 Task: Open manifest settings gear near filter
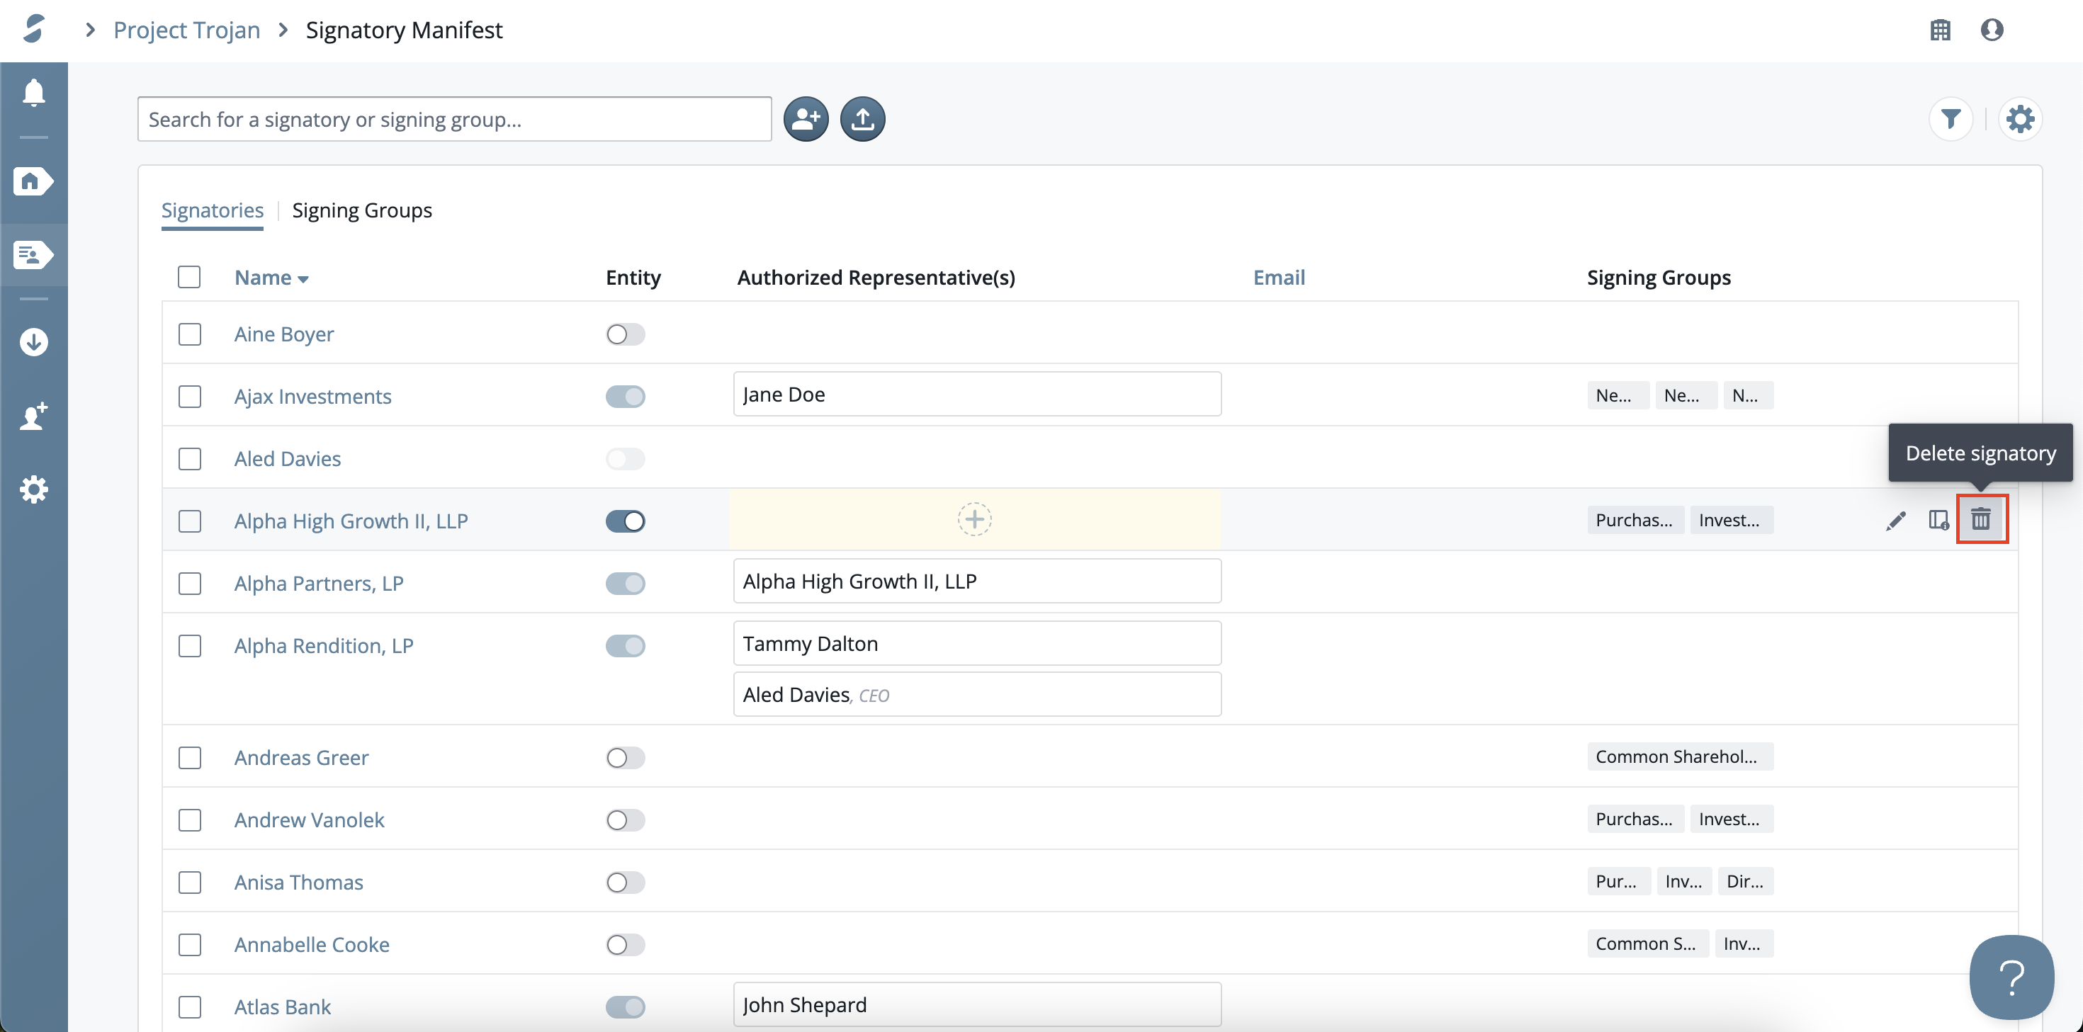2020,119
